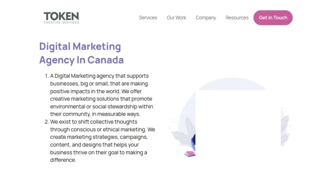Select Resources in the navigation bar
The image size is (332, 174).
pyautogui.click(x=237, y=18)
